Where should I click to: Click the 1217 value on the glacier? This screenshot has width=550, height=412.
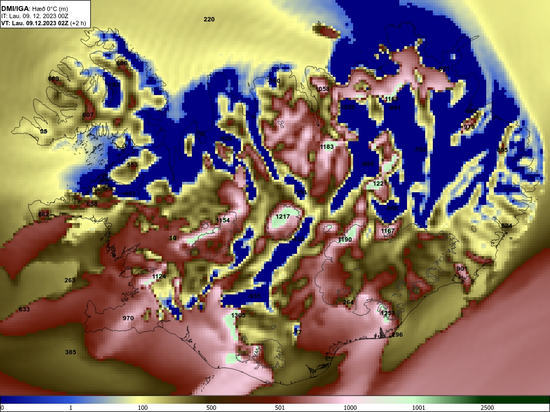283,217
